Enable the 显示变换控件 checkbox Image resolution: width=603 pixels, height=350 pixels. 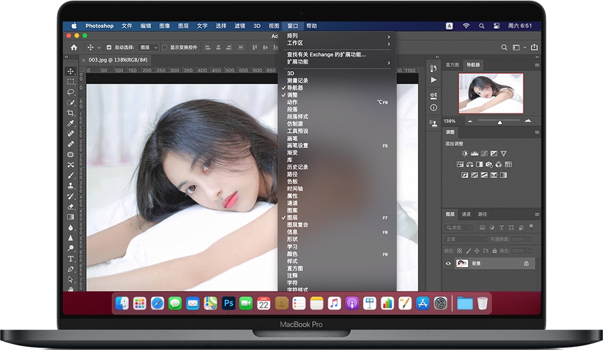click(x=164, y=47)
